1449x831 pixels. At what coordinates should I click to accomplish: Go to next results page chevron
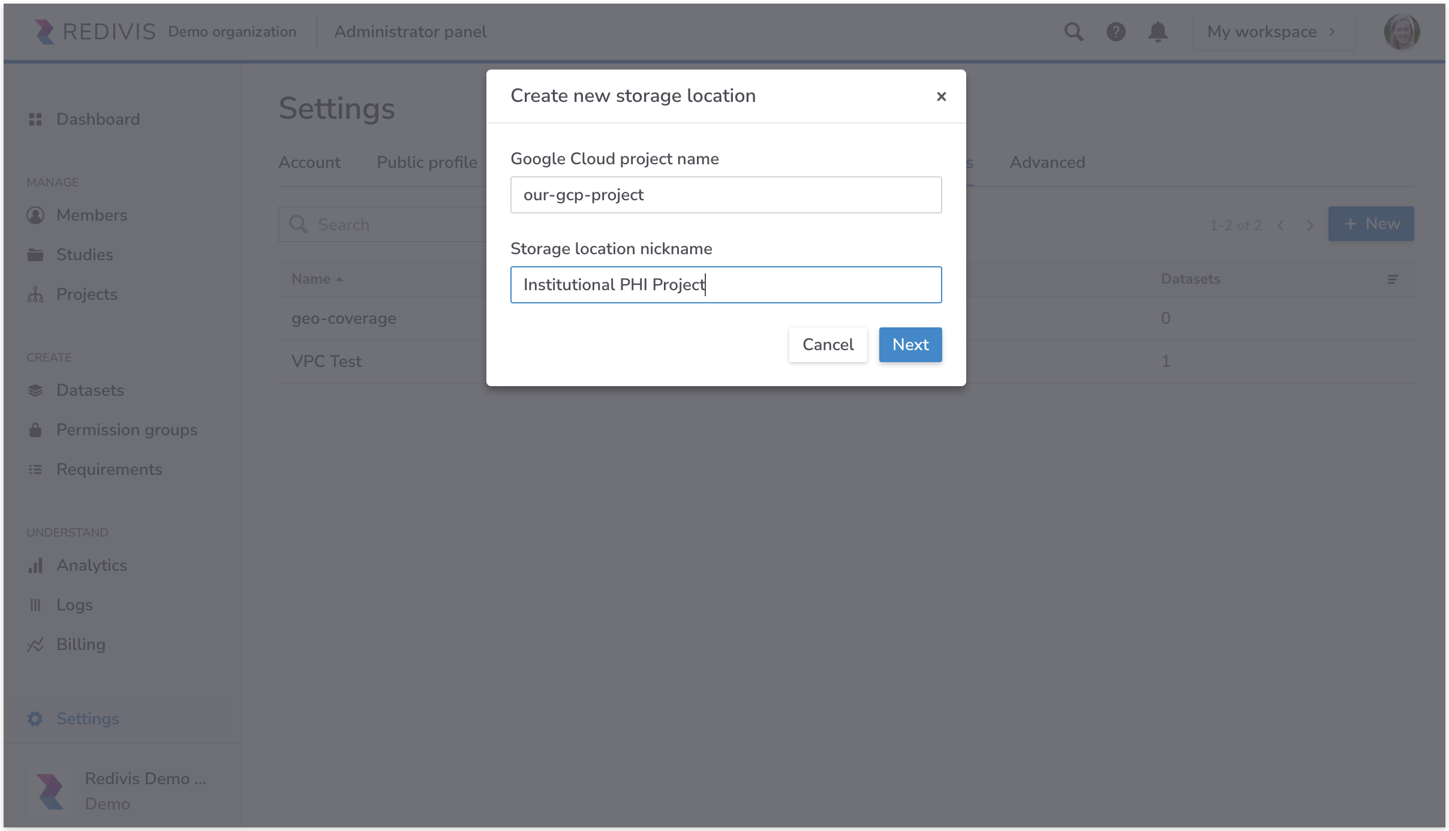[x=1310, y=225]
